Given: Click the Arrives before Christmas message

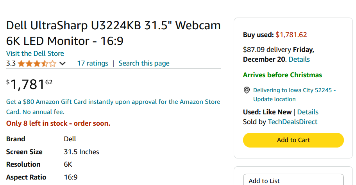Looking at the screenshot, I should click(282, 75).
